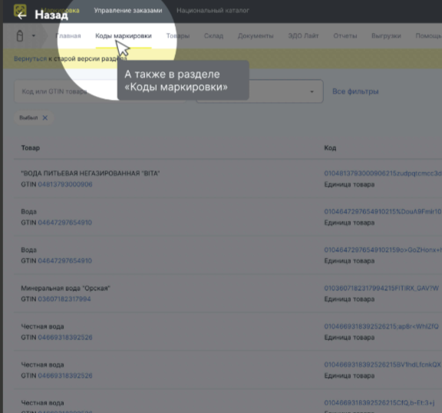Open marking code starting 010481379300090
The height and width of the screenshot is (413, 442).
383,173
